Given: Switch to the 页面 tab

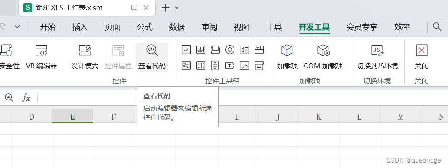Looking at the screenshot, I should pos(112,27).
